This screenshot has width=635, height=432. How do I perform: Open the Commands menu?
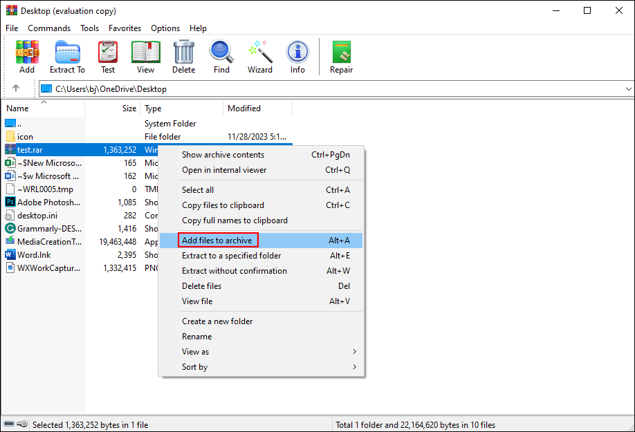pos(49,28)
